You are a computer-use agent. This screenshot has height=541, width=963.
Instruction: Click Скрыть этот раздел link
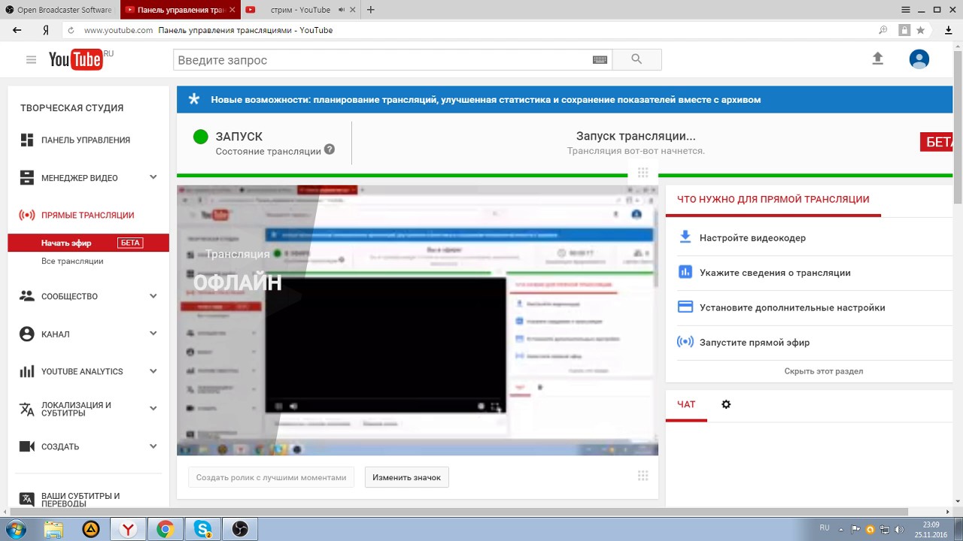coord(824,371)
